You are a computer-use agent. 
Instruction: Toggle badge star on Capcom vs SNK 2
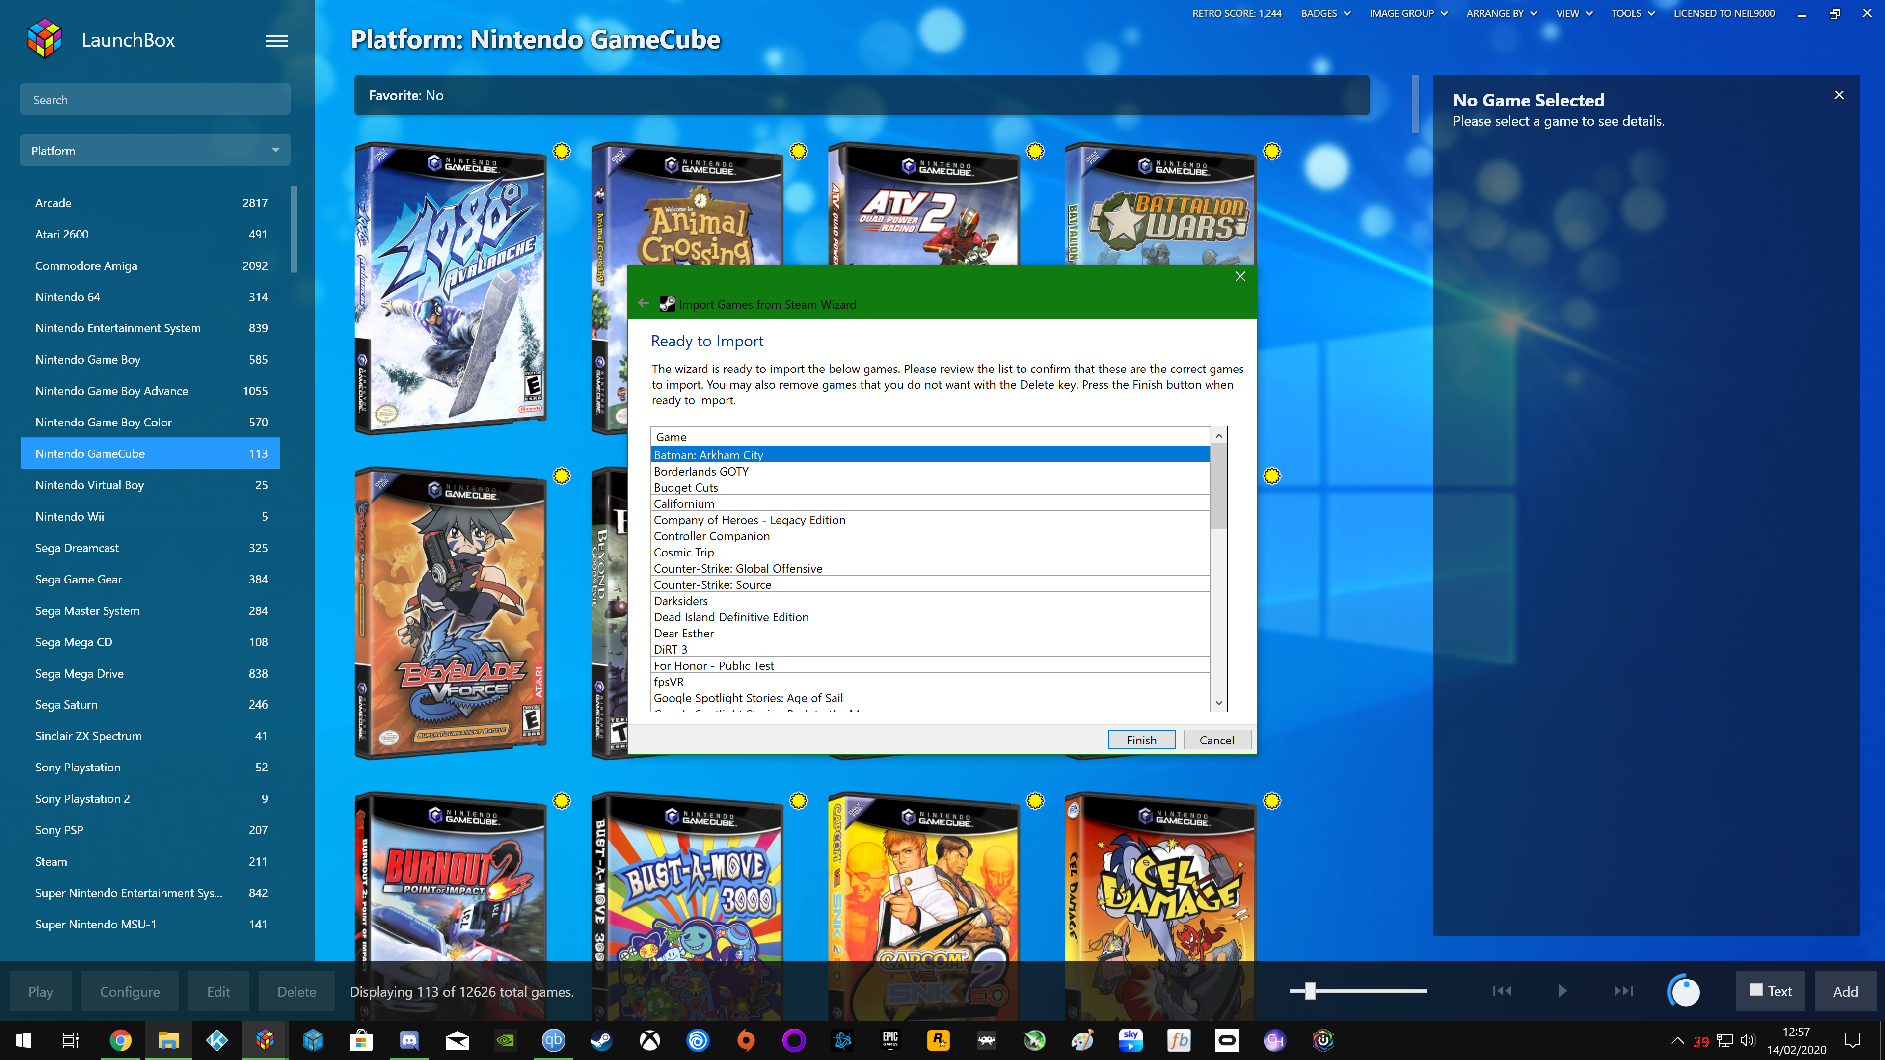tap(1035, 801)
